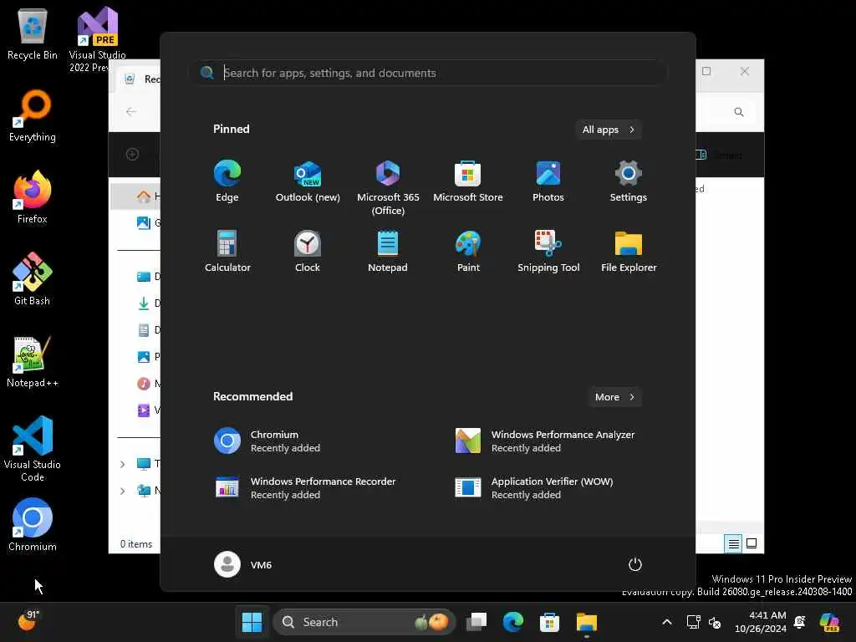Open VM6 user account menu
Viewport: 856px width, 642px height.
tap(243, 564)
